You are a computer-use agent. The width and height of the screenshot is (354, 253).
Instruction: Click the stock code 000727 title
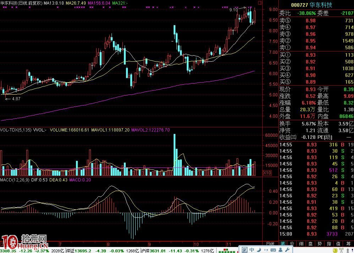tap(298, 5)
